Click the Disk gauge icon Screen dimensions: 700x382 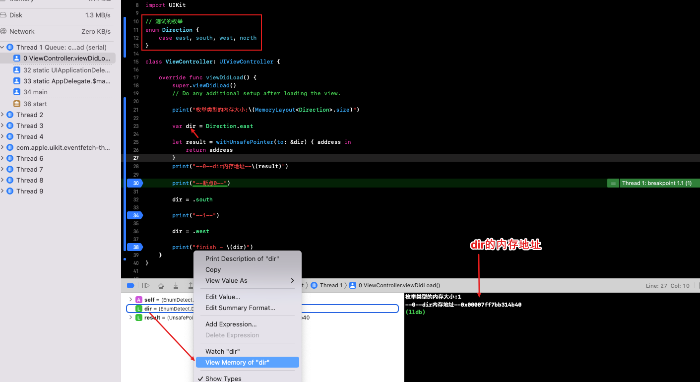click(x=3, y=15)
